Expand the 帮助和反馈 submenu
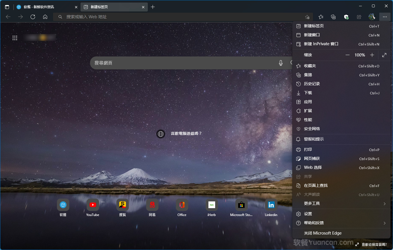Image resolution: width=393 pixels, height=250 pixels. 384,223
